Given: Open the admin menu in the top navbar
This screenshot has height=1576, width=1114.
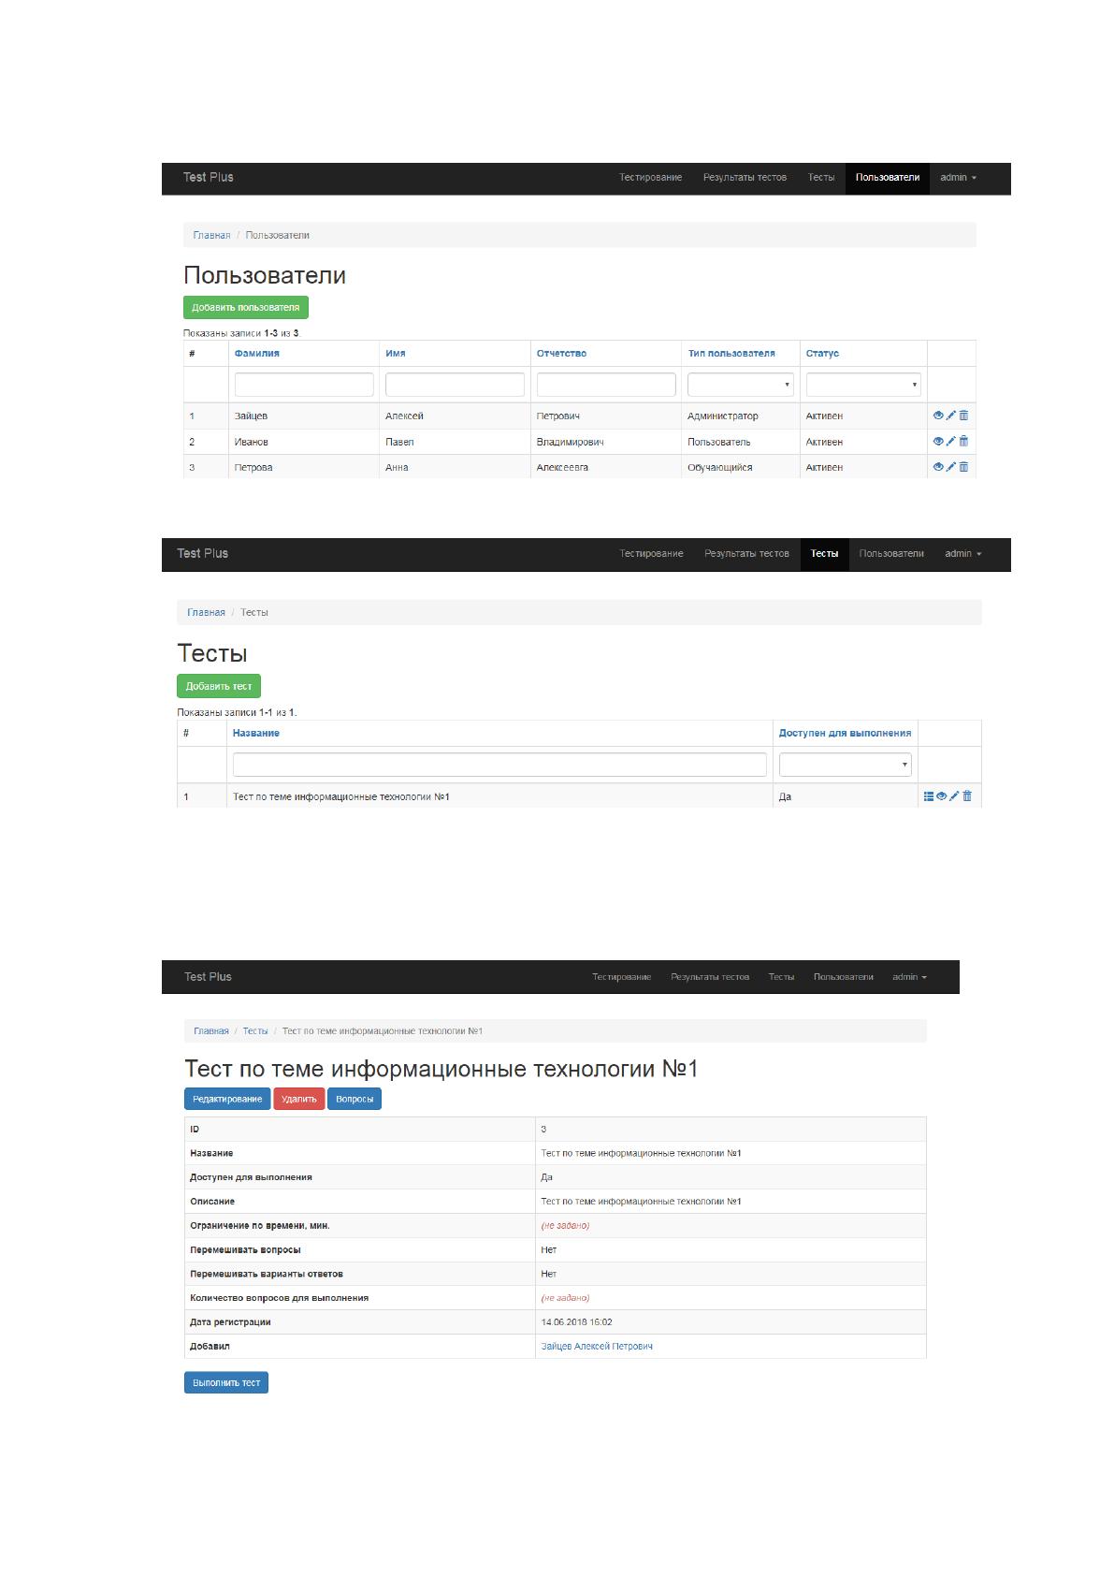Looking at the screenshot, I should point(958,178).
